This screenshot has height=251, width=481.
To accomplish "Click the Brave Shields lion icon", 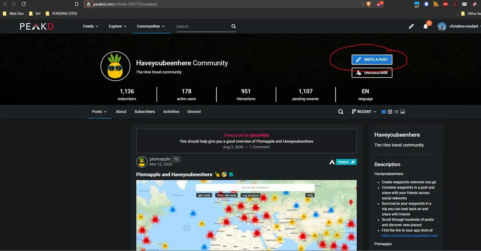I will click(369, 4).
